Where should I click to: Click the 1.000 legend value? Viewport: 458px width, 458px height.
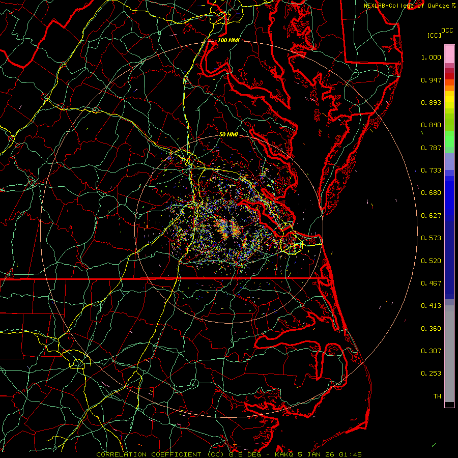click(431, 57)
